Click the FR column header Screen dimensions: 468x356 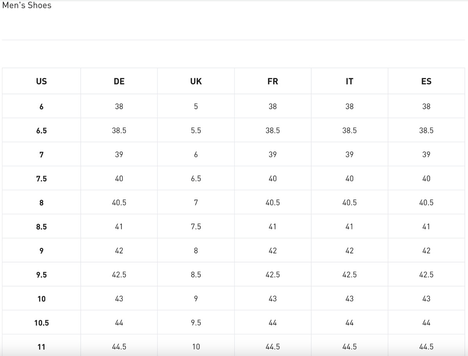(273, 81)
